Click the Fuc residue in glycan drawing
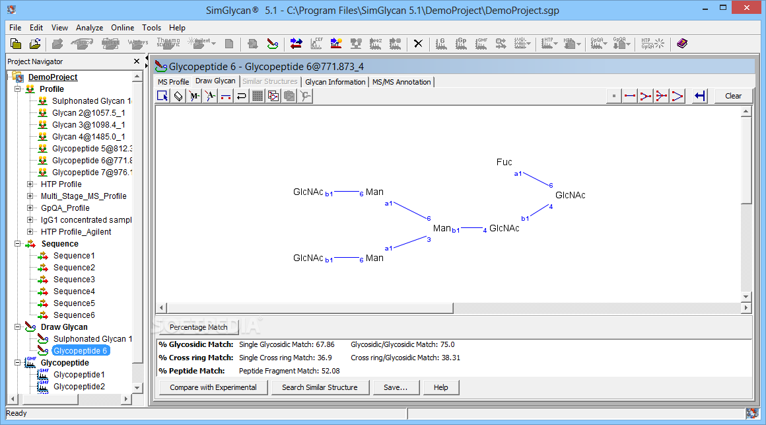The image size is (766, 425). pos(504,162)
